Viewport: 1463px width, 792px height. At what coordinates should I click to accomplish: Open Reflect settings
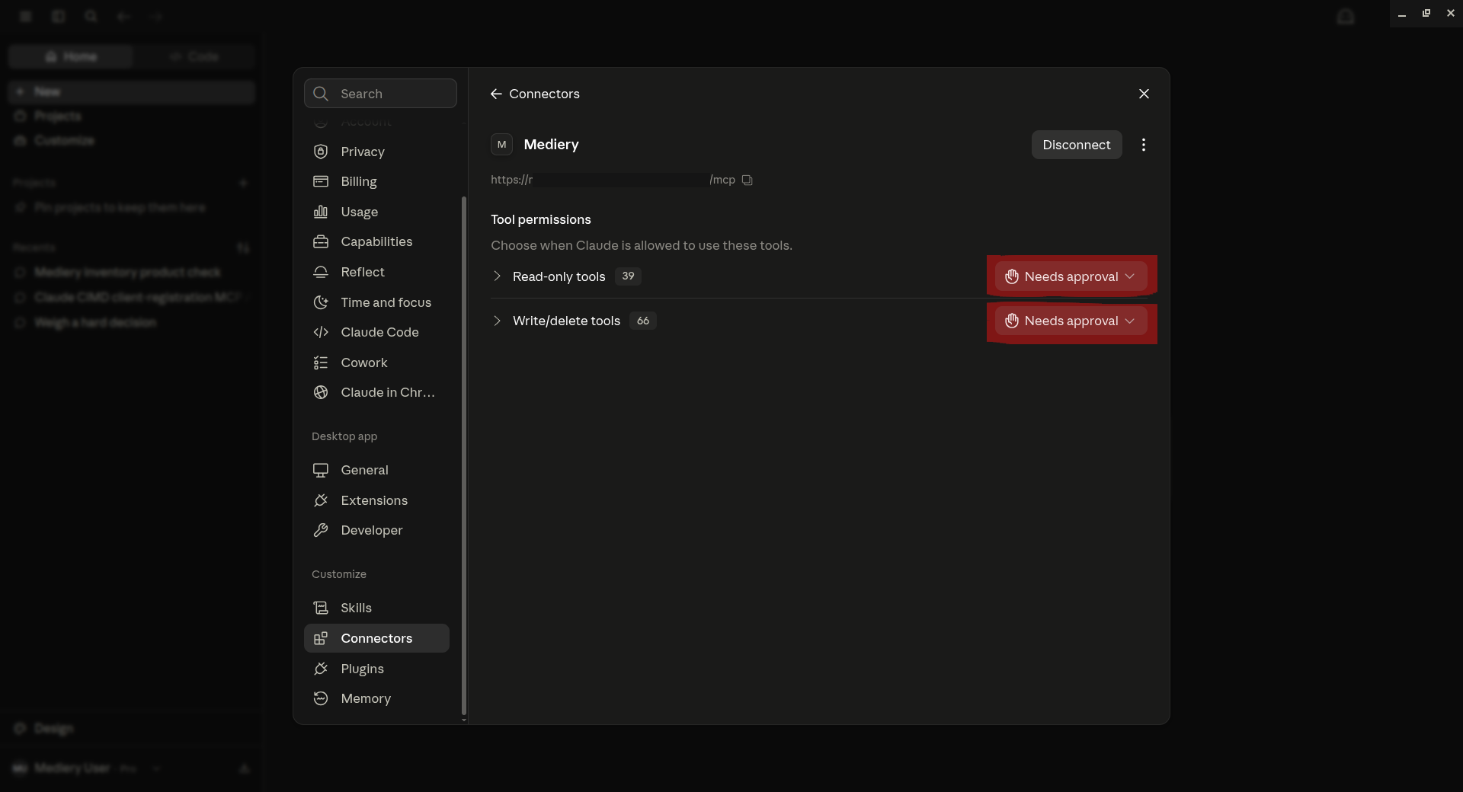[x=376, y=272]
